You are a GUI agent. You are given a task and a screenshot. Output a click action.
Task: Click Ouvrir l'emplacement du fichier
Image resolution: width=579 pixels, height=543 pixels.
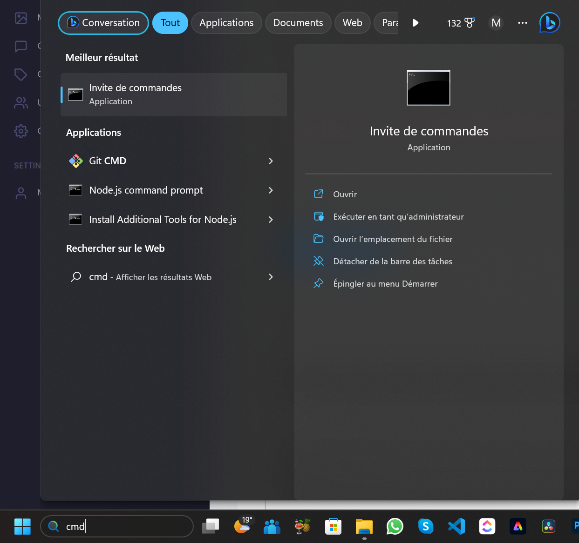(x=393, y=239)
